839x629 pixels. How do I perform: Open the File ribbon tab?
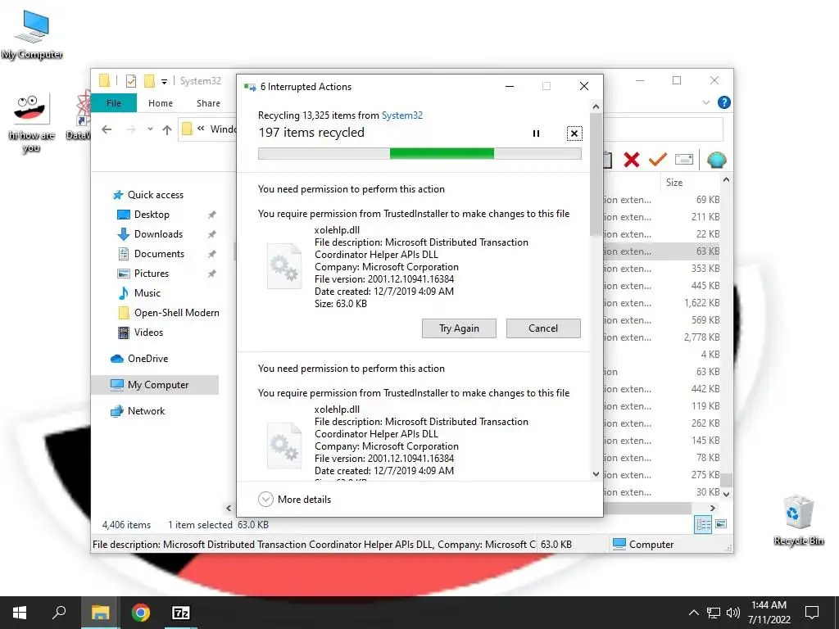click(x=113, y=102)
